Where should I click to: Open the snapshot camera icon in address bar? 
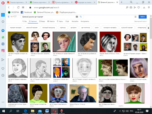point(131,7)
